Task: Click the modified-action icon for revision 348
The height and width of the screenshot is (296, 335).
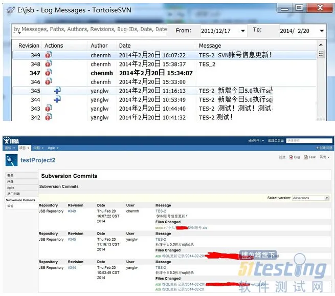Action: [49, 64]
